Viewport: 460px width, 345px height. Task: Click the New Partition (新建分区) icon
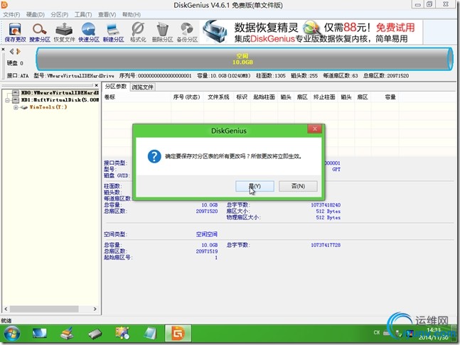tap(113, 33)
